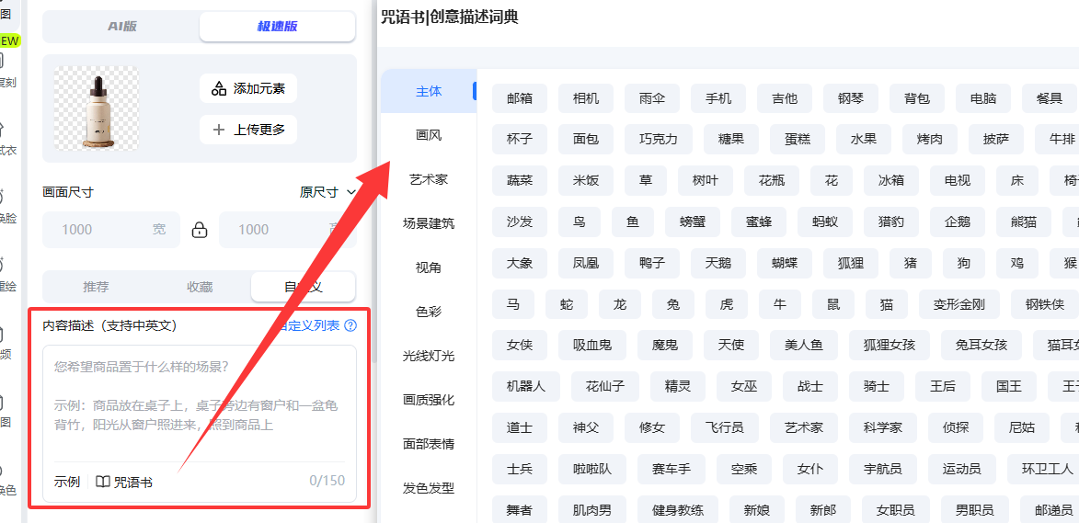Select the 收藏 tab
1079x523 pixels.
[x=200, y=287]
